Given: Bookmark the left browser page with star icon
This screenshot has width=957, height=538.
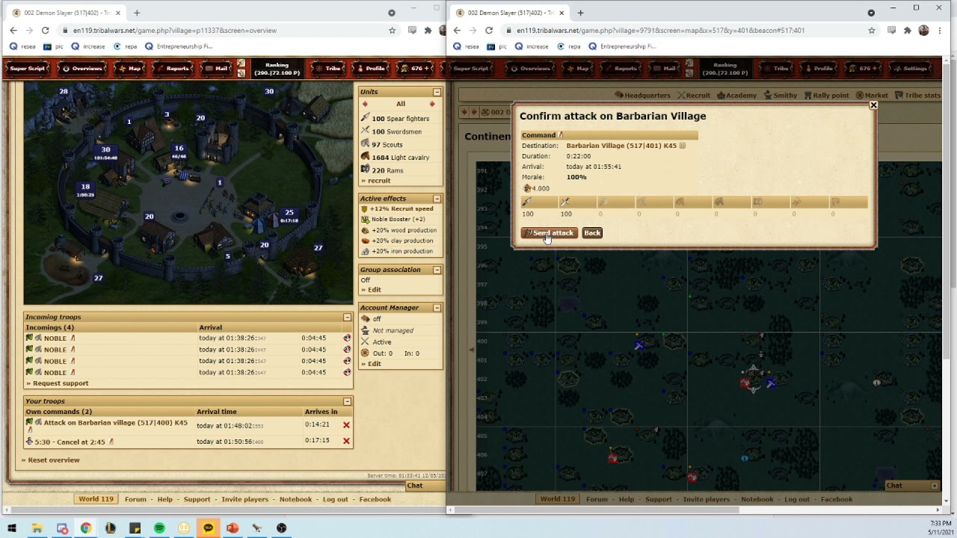Looking at the screenshot, I should click(392, 31).
